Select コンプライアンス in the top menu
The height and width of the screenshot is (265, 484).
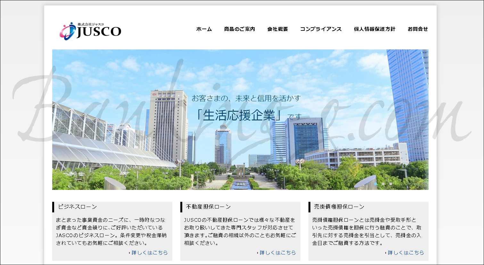(x=321, y=29)
